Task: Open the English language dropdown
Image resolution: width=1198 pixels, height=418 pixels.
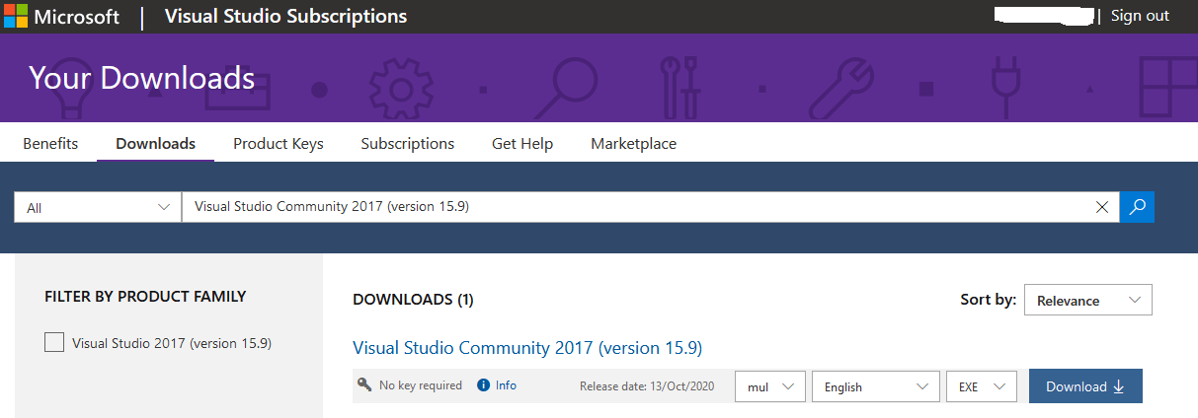Action: [876, 386]
